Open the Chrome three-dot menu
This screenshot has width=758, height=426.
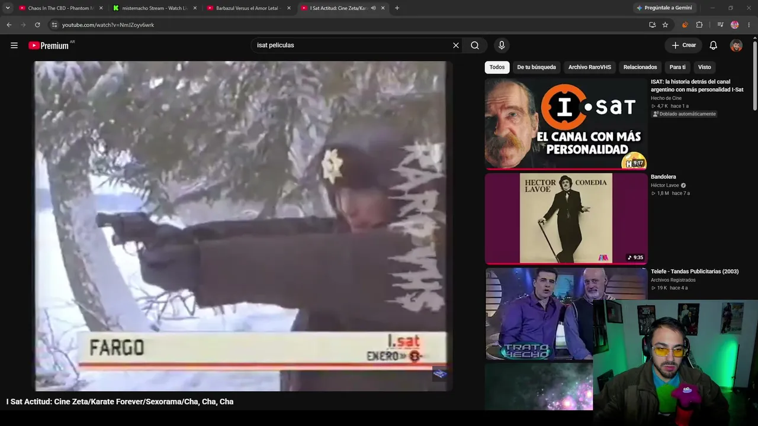749,25
